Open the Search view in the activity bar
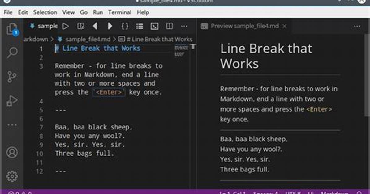This screenshot has height=194, width=370. (x=12, y=52)
